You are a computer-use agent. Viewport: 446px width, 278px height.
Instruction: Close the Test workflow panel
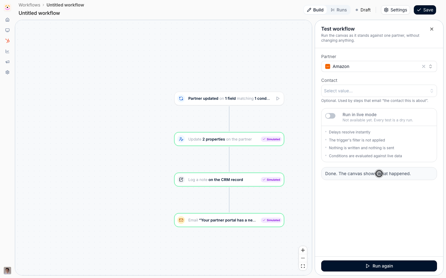[x=432, y=29]
